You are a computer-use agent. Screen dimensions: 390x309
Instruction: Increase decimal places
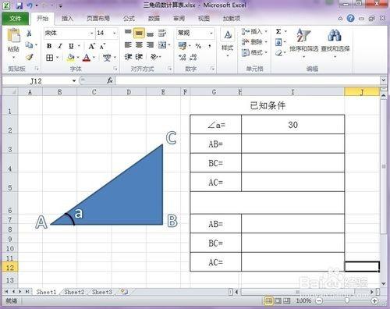pos(183,57)
